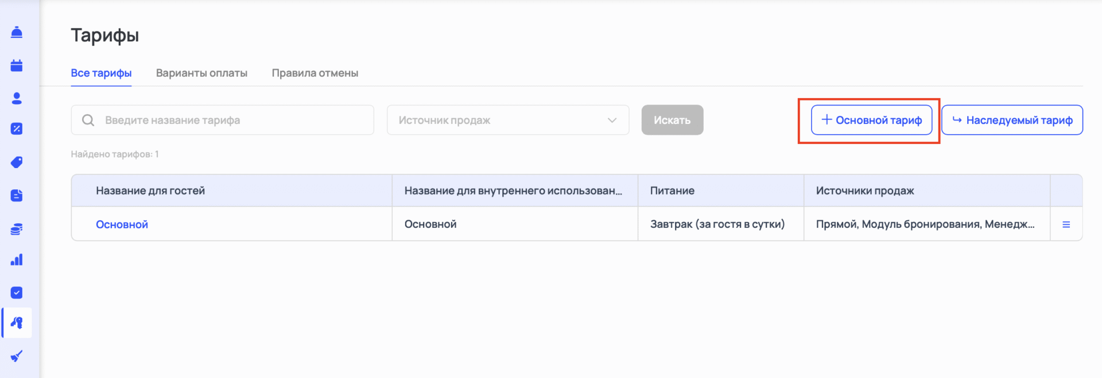Click the checkmark tasks sidebar icon
The image size is (1102, 378).
tap(17, 293)
